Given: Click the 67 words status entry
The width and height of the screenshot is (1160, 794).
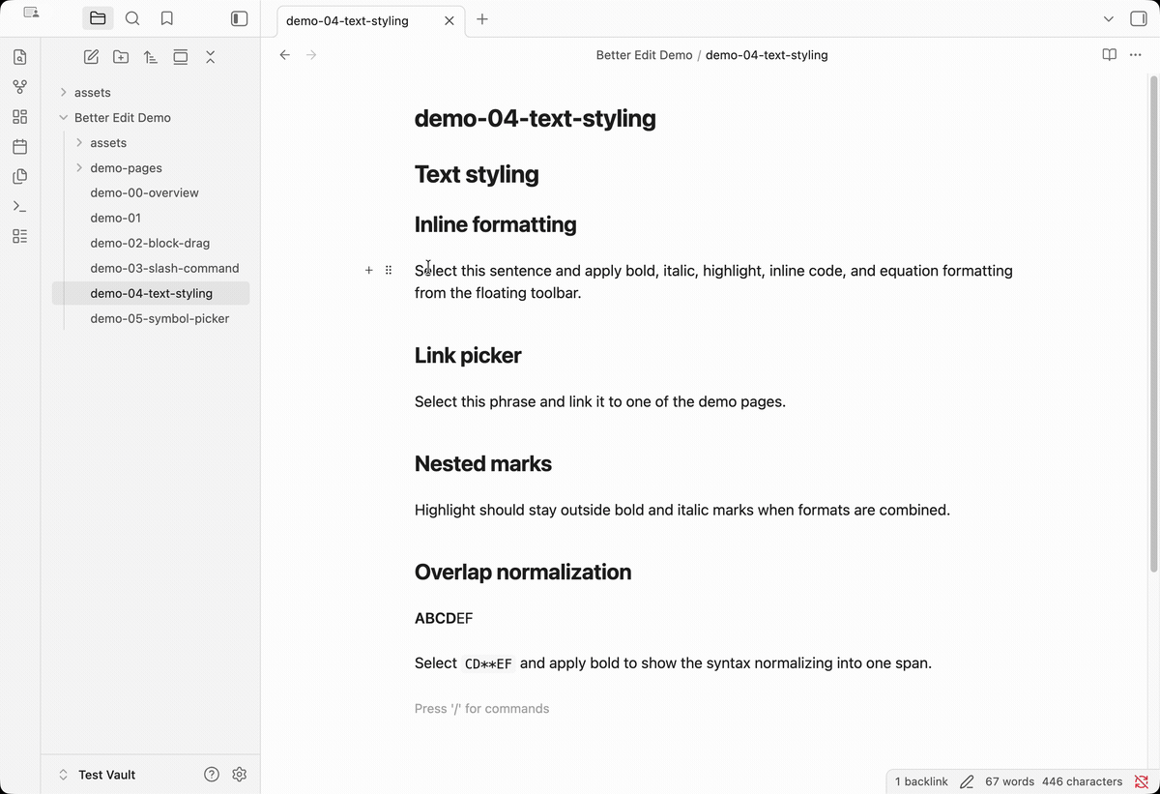Looking at the screenshot, I should pyautogui.click(x=1009, y=781).
